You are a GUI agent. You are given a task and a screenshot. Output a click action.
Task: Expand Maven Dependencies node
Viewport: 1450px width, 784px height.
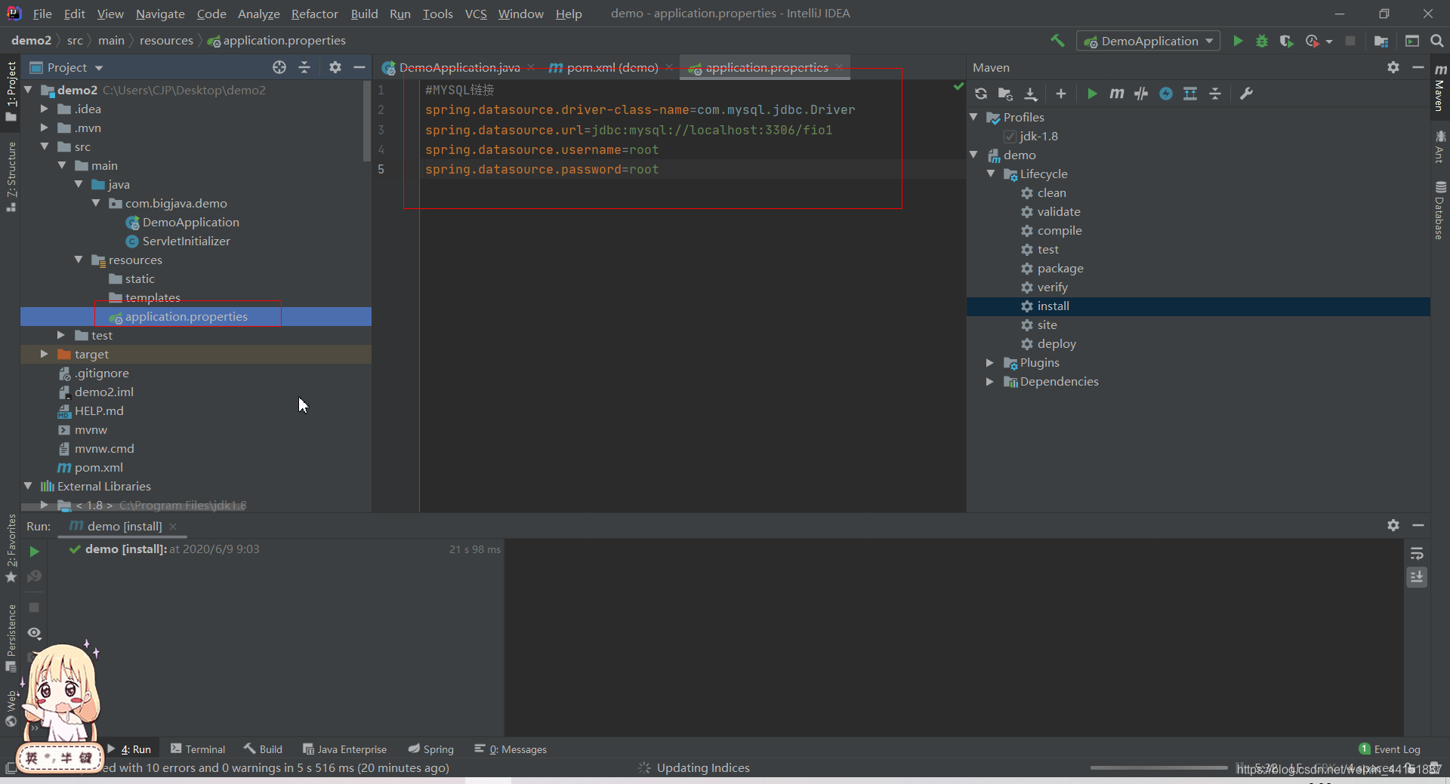coord(990,381)
